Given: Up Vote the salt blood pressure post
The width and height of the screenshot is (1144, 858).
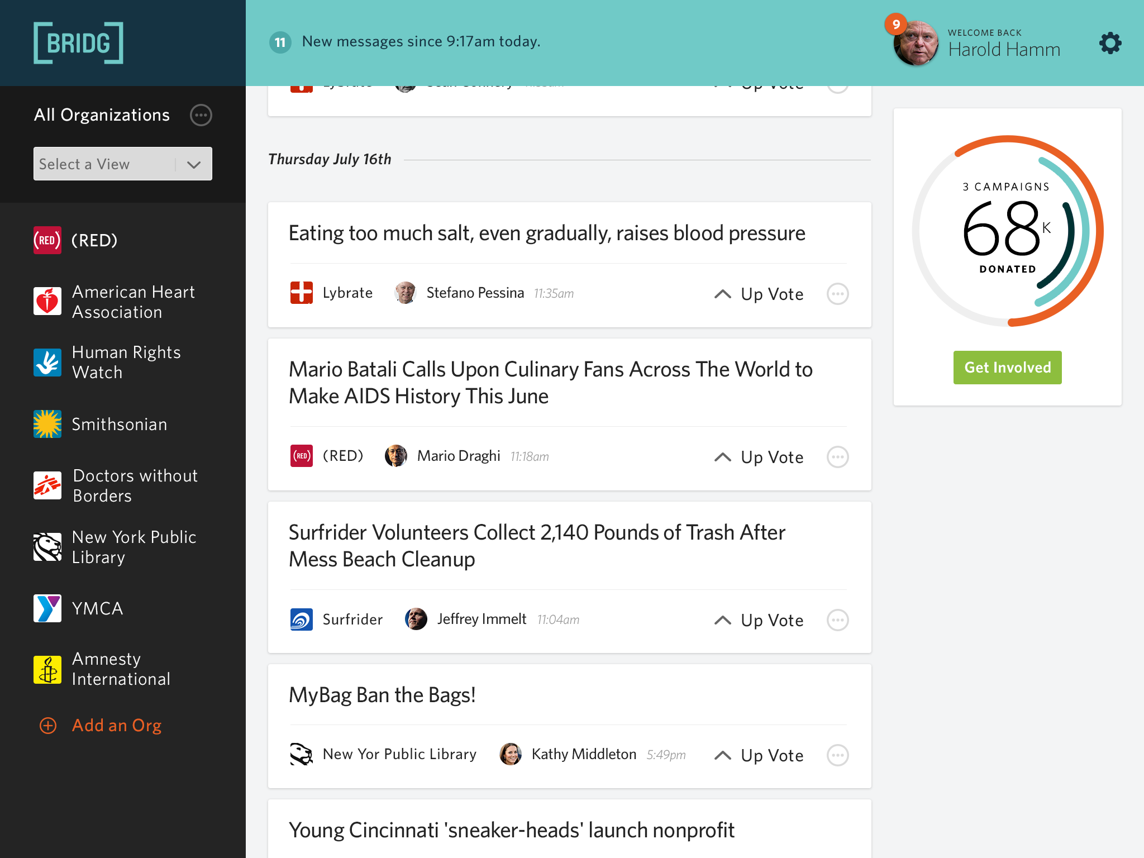Looking at the screenshot, I should coord(759,294).
